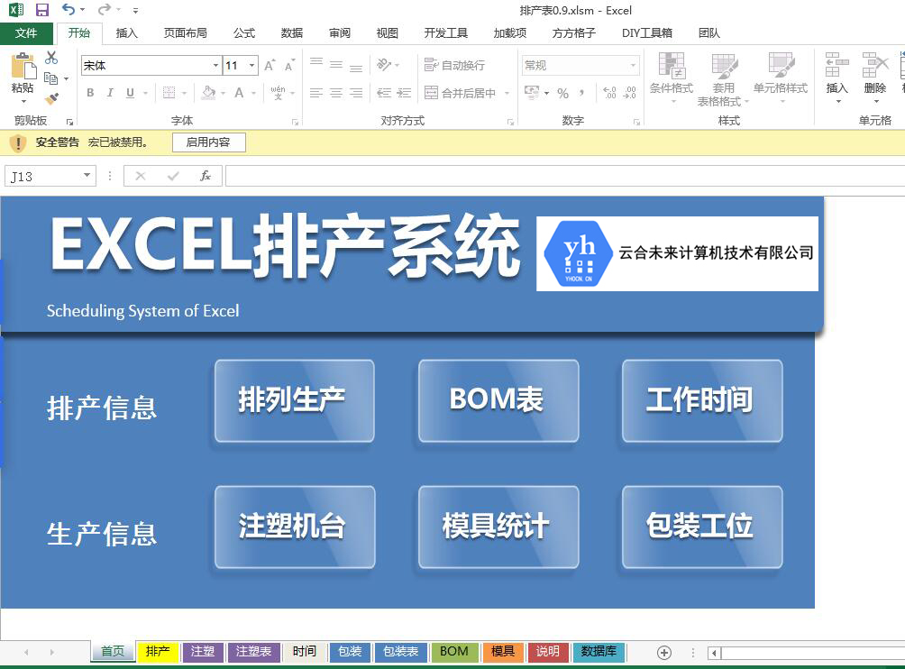The height and width of the screenshot is (669, 905).
Task: Toggle Wrap Text (自动换行)
Action: pyautogui.click(x=454, y=65)
